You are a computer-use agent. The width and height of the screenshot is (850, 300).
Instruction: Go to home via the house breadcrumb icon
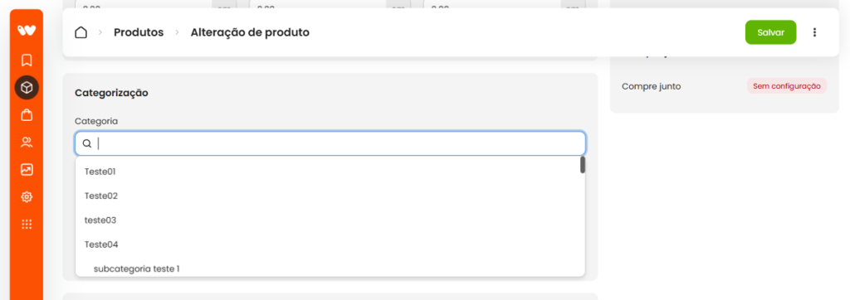(x=81, y=32)
